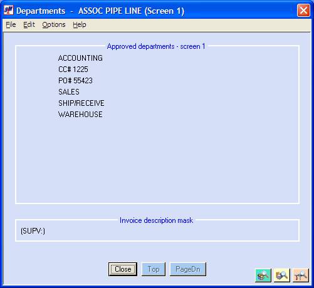Viewport: 314px width, 288px height.
Task: Click the application logo in the title bar
Action: (x=9, y=10)
